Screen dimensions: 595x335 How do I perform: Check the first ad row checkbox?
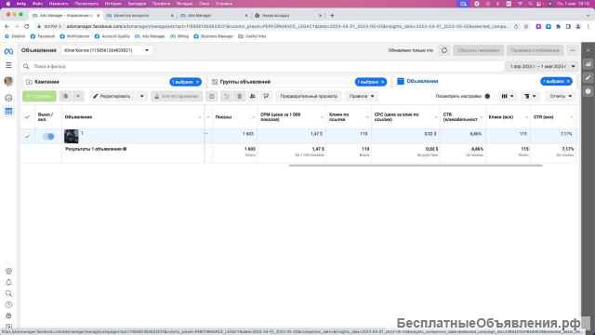click(x=27, y=137)
